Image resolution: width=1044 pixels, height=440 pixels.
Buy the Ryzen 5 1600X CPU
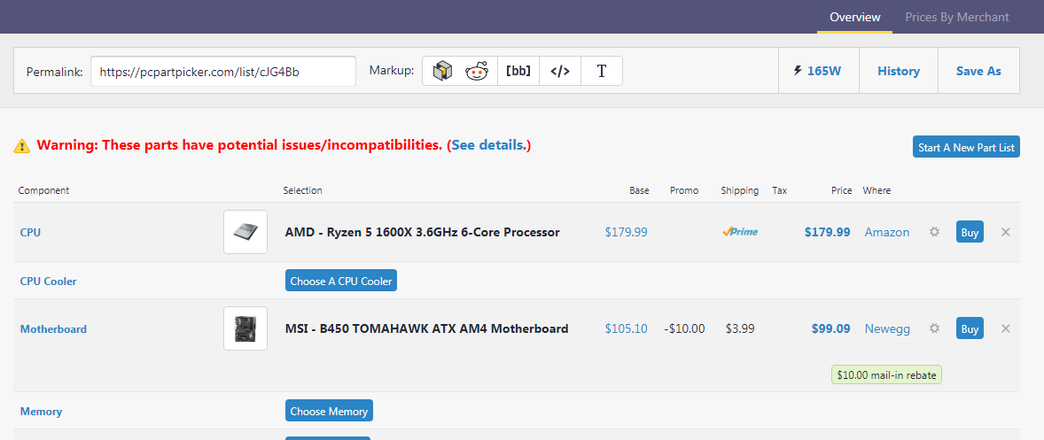pos(970,232)
